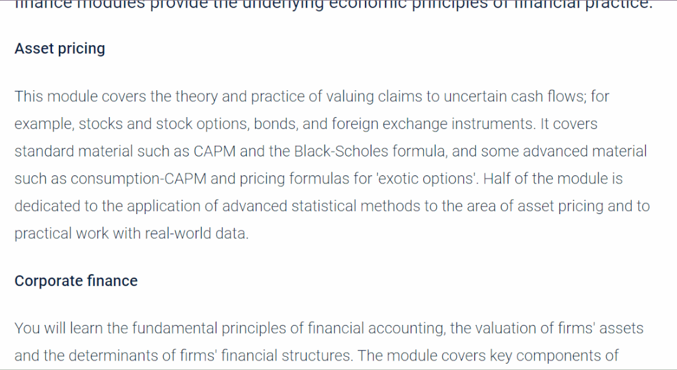The height and width of the screenshot is (370, 677).
Task: Click the 'Asset pricing' heading
Action: point(60,49)
